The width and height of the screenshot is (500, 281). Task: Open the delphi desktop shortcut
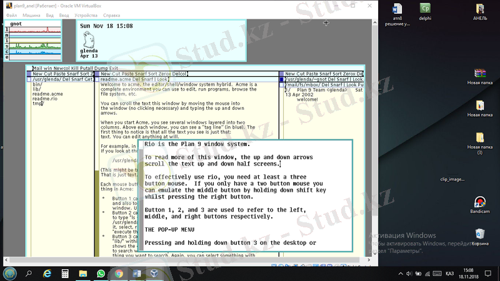point(425,12)
